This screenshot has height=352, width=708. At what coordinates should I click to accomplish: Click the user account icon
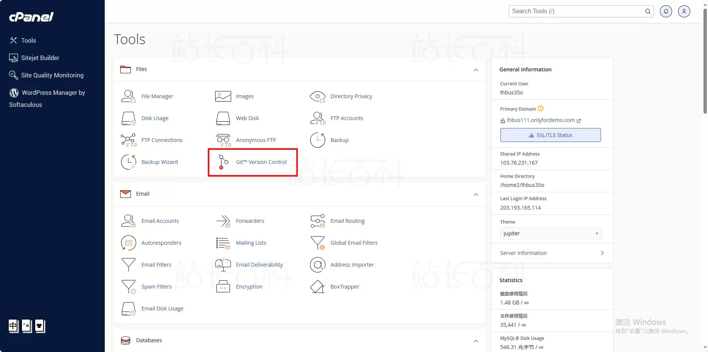click(684, 11)
